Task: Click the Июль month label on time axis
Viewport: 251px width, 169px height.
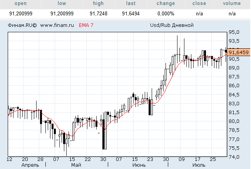Action: (198, 165)
